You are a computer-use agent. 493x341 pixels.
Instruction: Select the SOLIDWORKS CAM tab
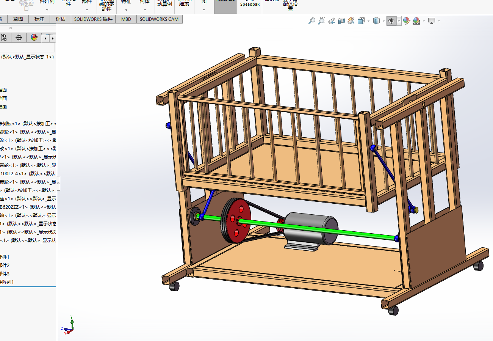159,19
